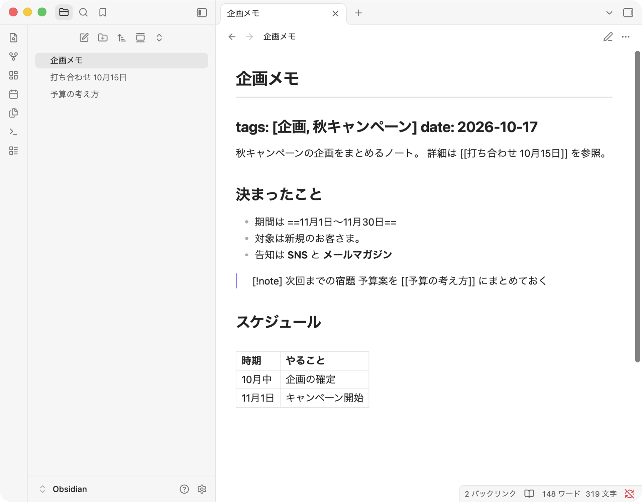Show the 2 バックリンク backlinks
The image size is (642, 502).
click(x=490, y=494)
